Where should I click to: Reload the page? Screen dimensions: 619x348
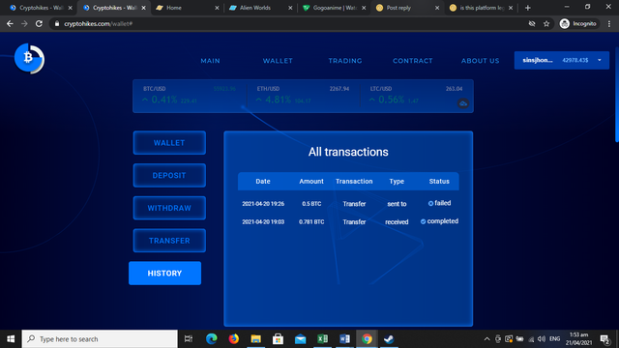[x=39, y=23]
